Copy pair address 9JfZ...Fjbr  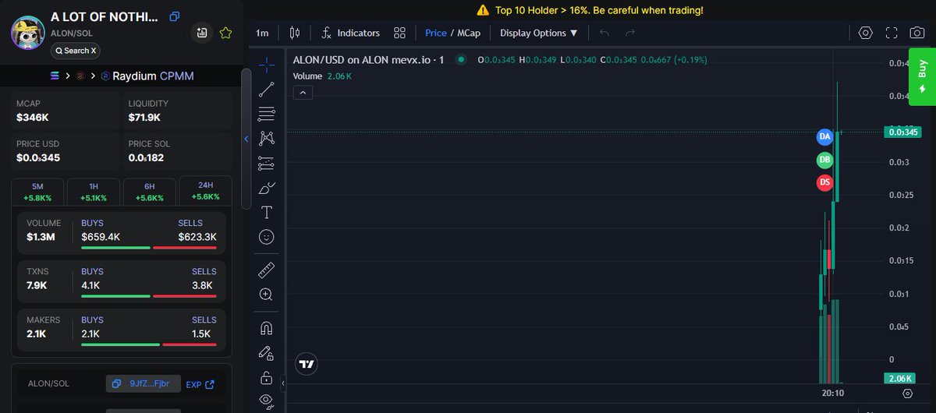[x=144, y=384]
